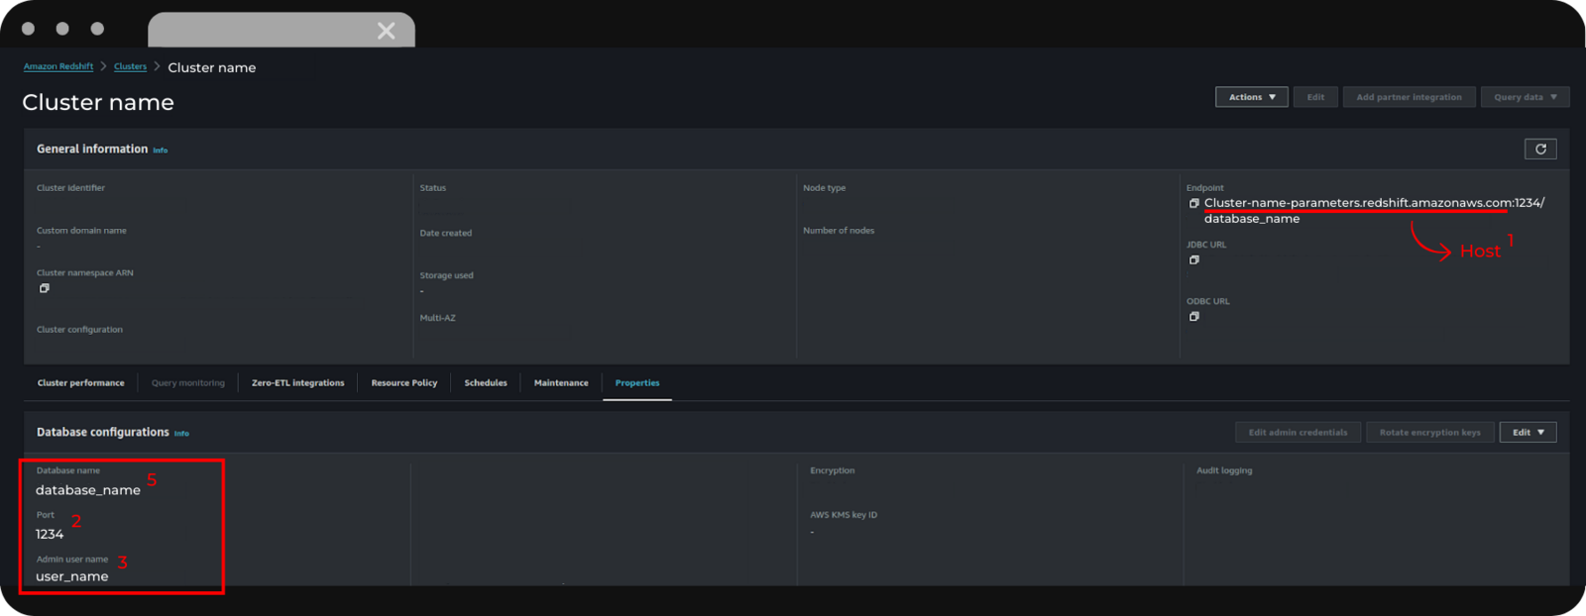Image resolution: width=1586 pixels, height=616 pixels.
Task: Open the Zero-ETL integrations tab
Action: click(297, 383)
